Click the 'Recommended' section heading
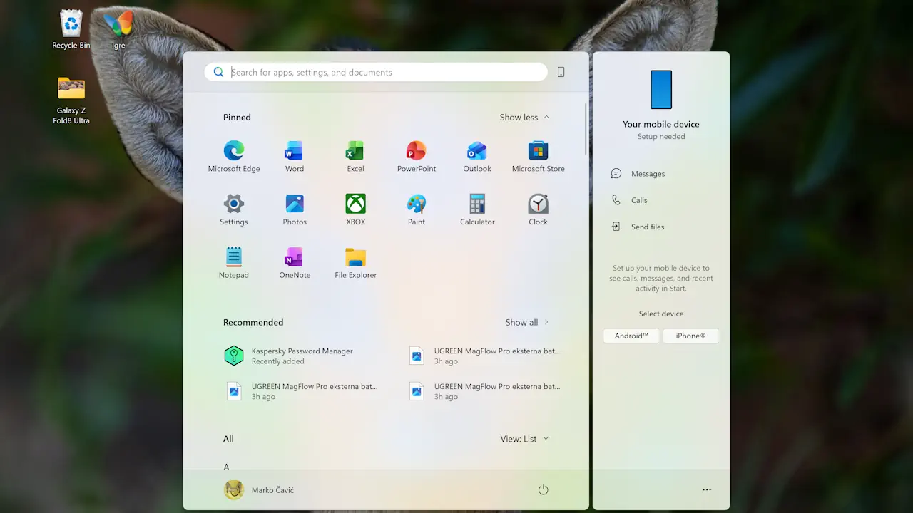The width and height of the screenshot is (913, 513). pos(253,323)
